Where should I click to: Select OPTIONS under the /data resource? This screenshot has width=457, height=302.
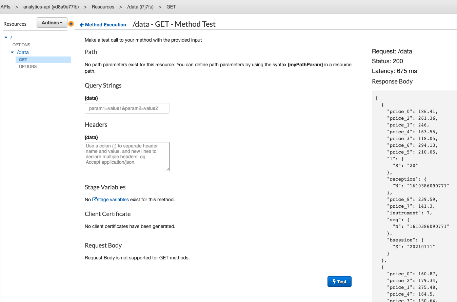27,66
